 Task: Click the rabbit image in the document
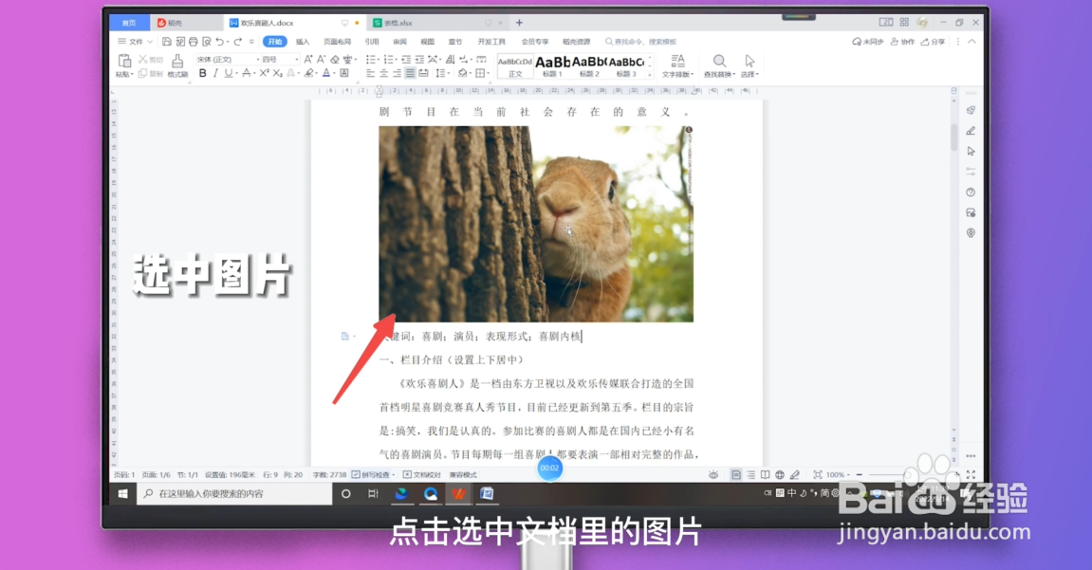pyautogui.click(x=536, y=224)
